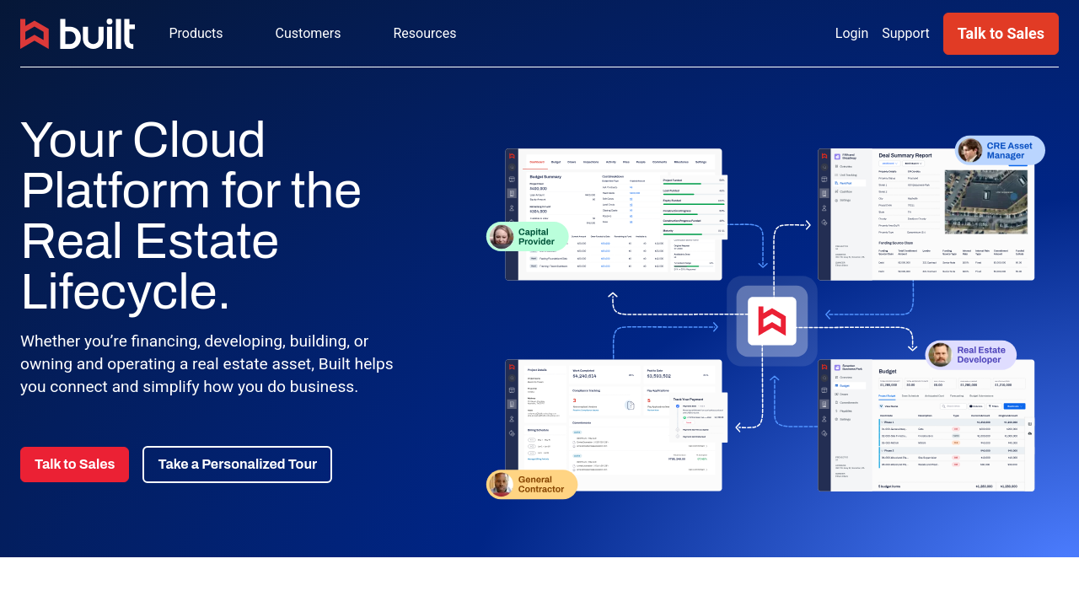Open the Support link

coord(905,34)
